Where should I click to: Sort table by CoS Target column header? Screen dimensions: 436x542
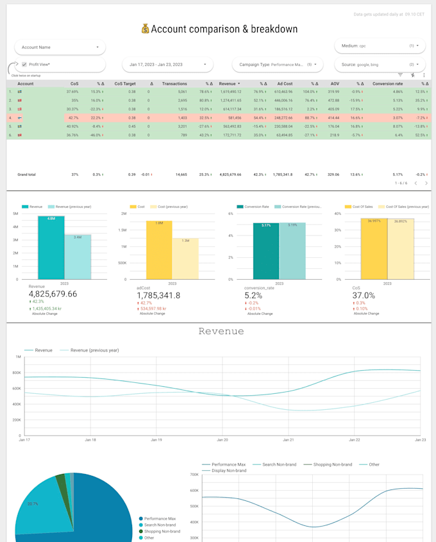point(125,83)
